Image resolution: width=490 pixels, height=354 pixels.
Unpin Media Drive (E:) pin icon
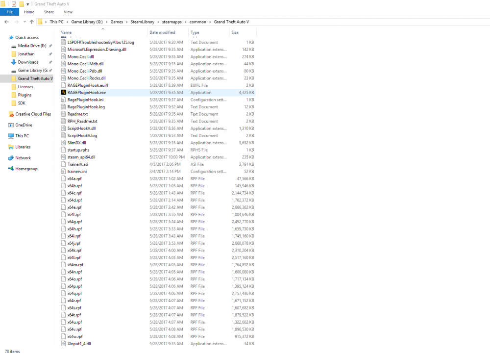tap(50, 46)
